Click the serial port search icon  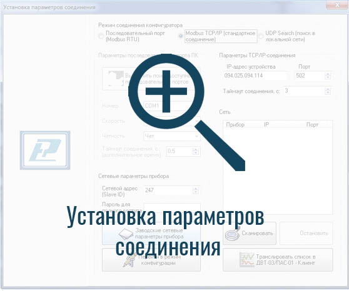(x=116, y=78)
